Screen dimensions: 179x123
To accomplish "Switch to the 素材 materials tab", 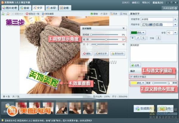I will click(x=25, y=8).
